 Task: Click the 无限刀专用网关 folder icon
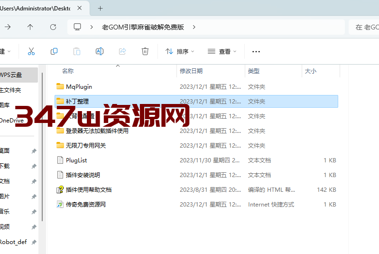[60, 145]
